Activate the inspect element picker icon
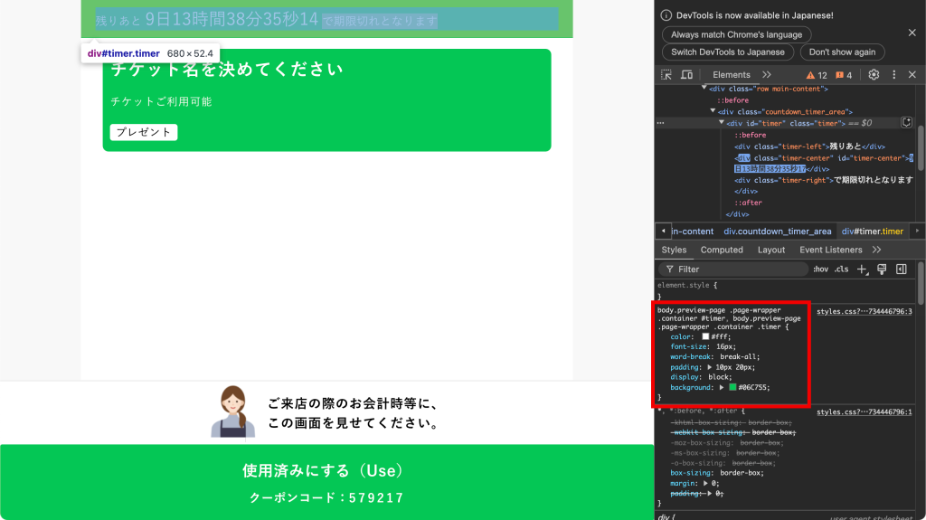 (666, 75)
